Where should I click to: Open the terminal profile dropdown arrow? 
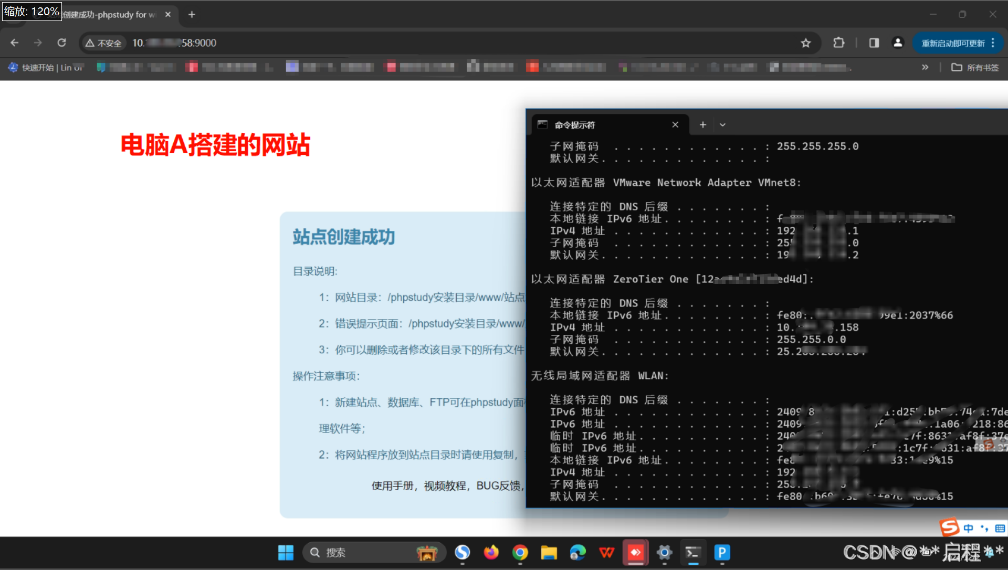click(x=722, y=125)
